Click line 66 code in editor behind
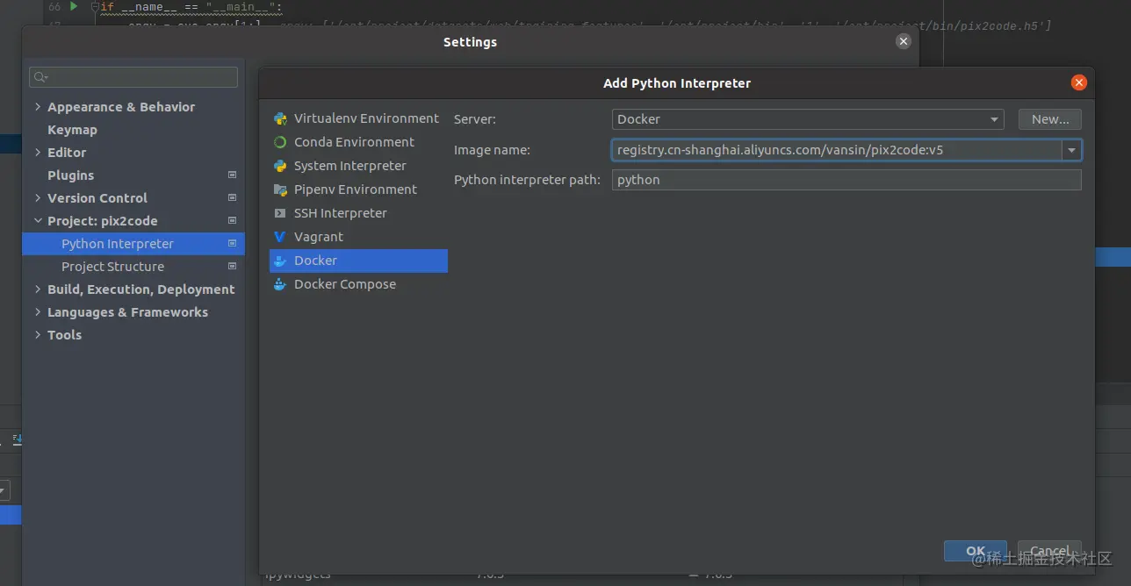 click(191, 7)
